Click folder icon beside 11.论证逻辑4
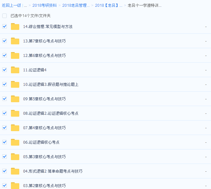The height and width of the screenshot is (189, 211). 15,70
